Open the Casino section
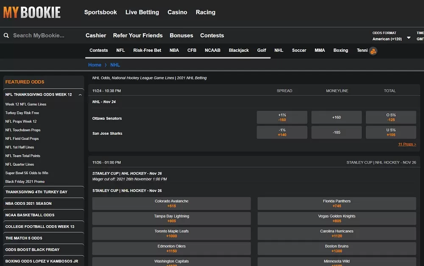Image resolution: width=424 pixels, height=266 pixels. [x=177, y=12]
